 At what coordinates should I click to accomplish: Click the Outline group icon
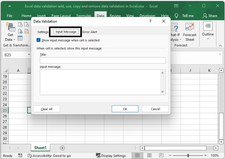click(x=208, y=27)
